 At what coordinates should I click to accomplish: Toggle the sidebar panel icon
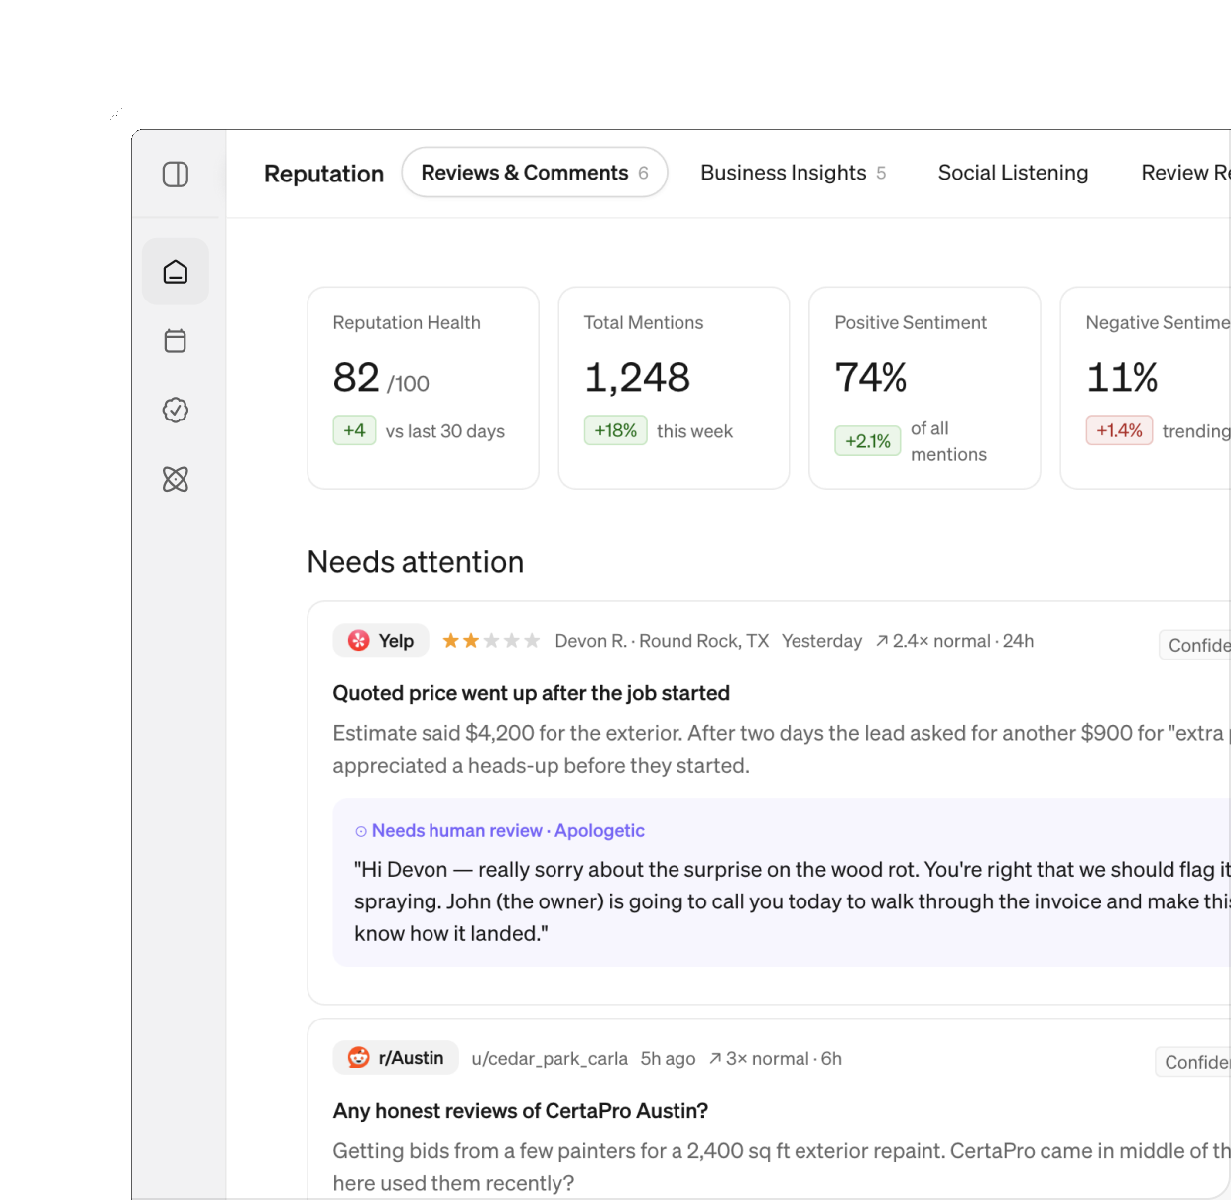point(176,175)
